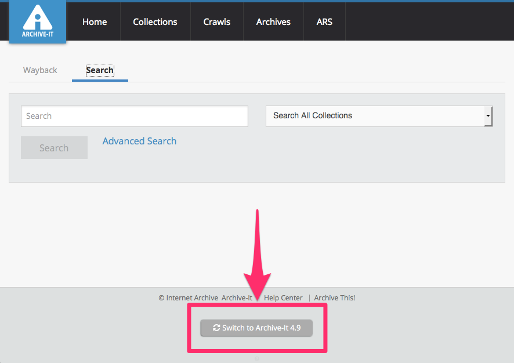Click the Archive This! footer link
This screenshot has width=514, height=363.
coord(335,297)
